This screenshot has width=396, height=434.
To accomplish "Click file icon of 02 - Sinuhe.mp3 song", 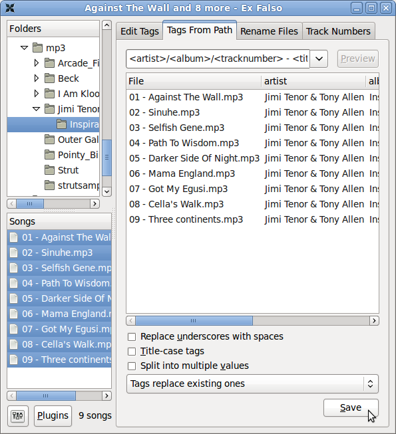I will (x=13, y=253).
